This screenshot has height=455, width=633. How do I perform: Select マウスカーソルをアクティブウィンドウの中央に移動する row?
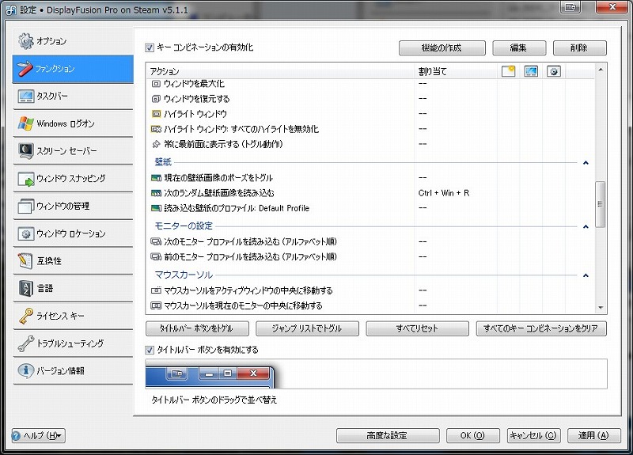pyautogui.click(x=370, y=290)
